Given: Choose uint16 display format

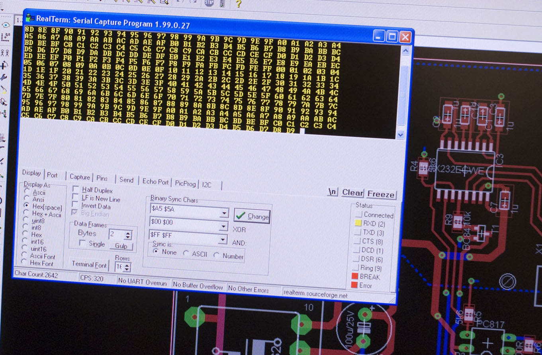Looking at the screenshot, I should (25, 248).
